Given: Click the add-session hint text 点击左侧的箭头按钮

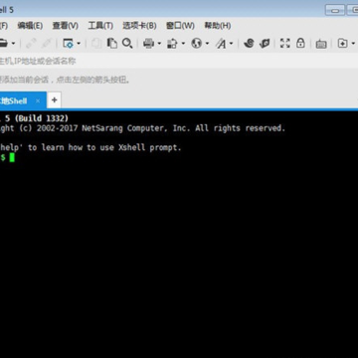Looking at the screenshot, I should 92,80.
